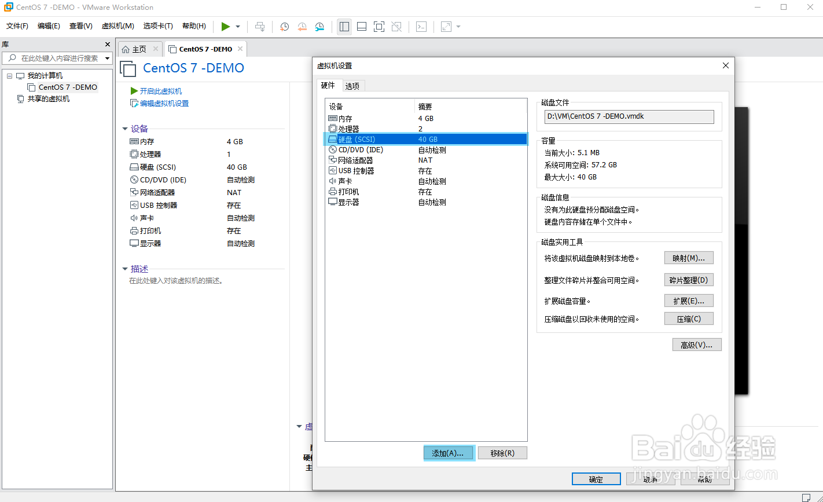
Task: Open snapshot manager wrench-clock icon
Action: [320, 27]
